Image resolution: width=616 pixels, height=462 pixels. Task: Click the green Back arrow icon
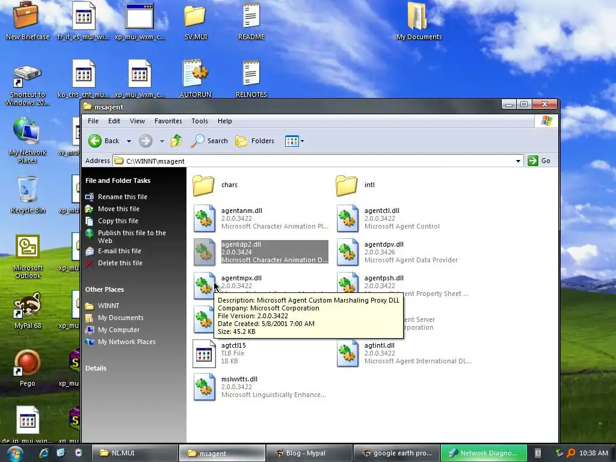[94, 141]
